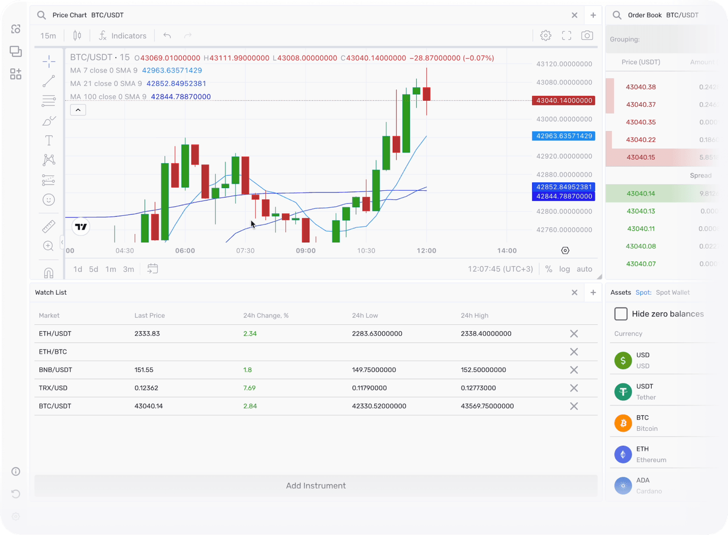Open chart settings gear

coord(546,36)
